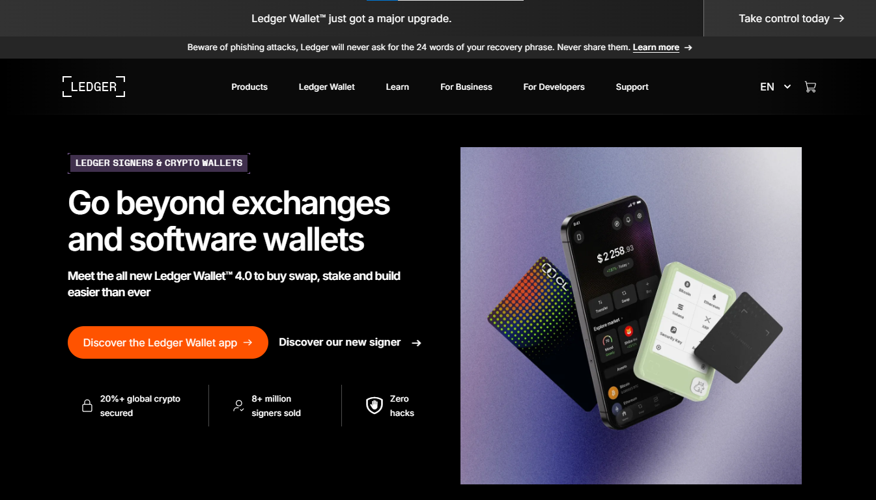Click the Take control today banner link

pos(791,18)
